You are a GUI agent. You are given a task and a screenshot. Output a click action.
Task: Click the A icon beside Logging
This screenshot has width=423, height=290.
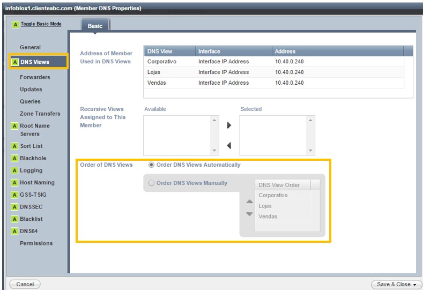click(x=14, y=170)
